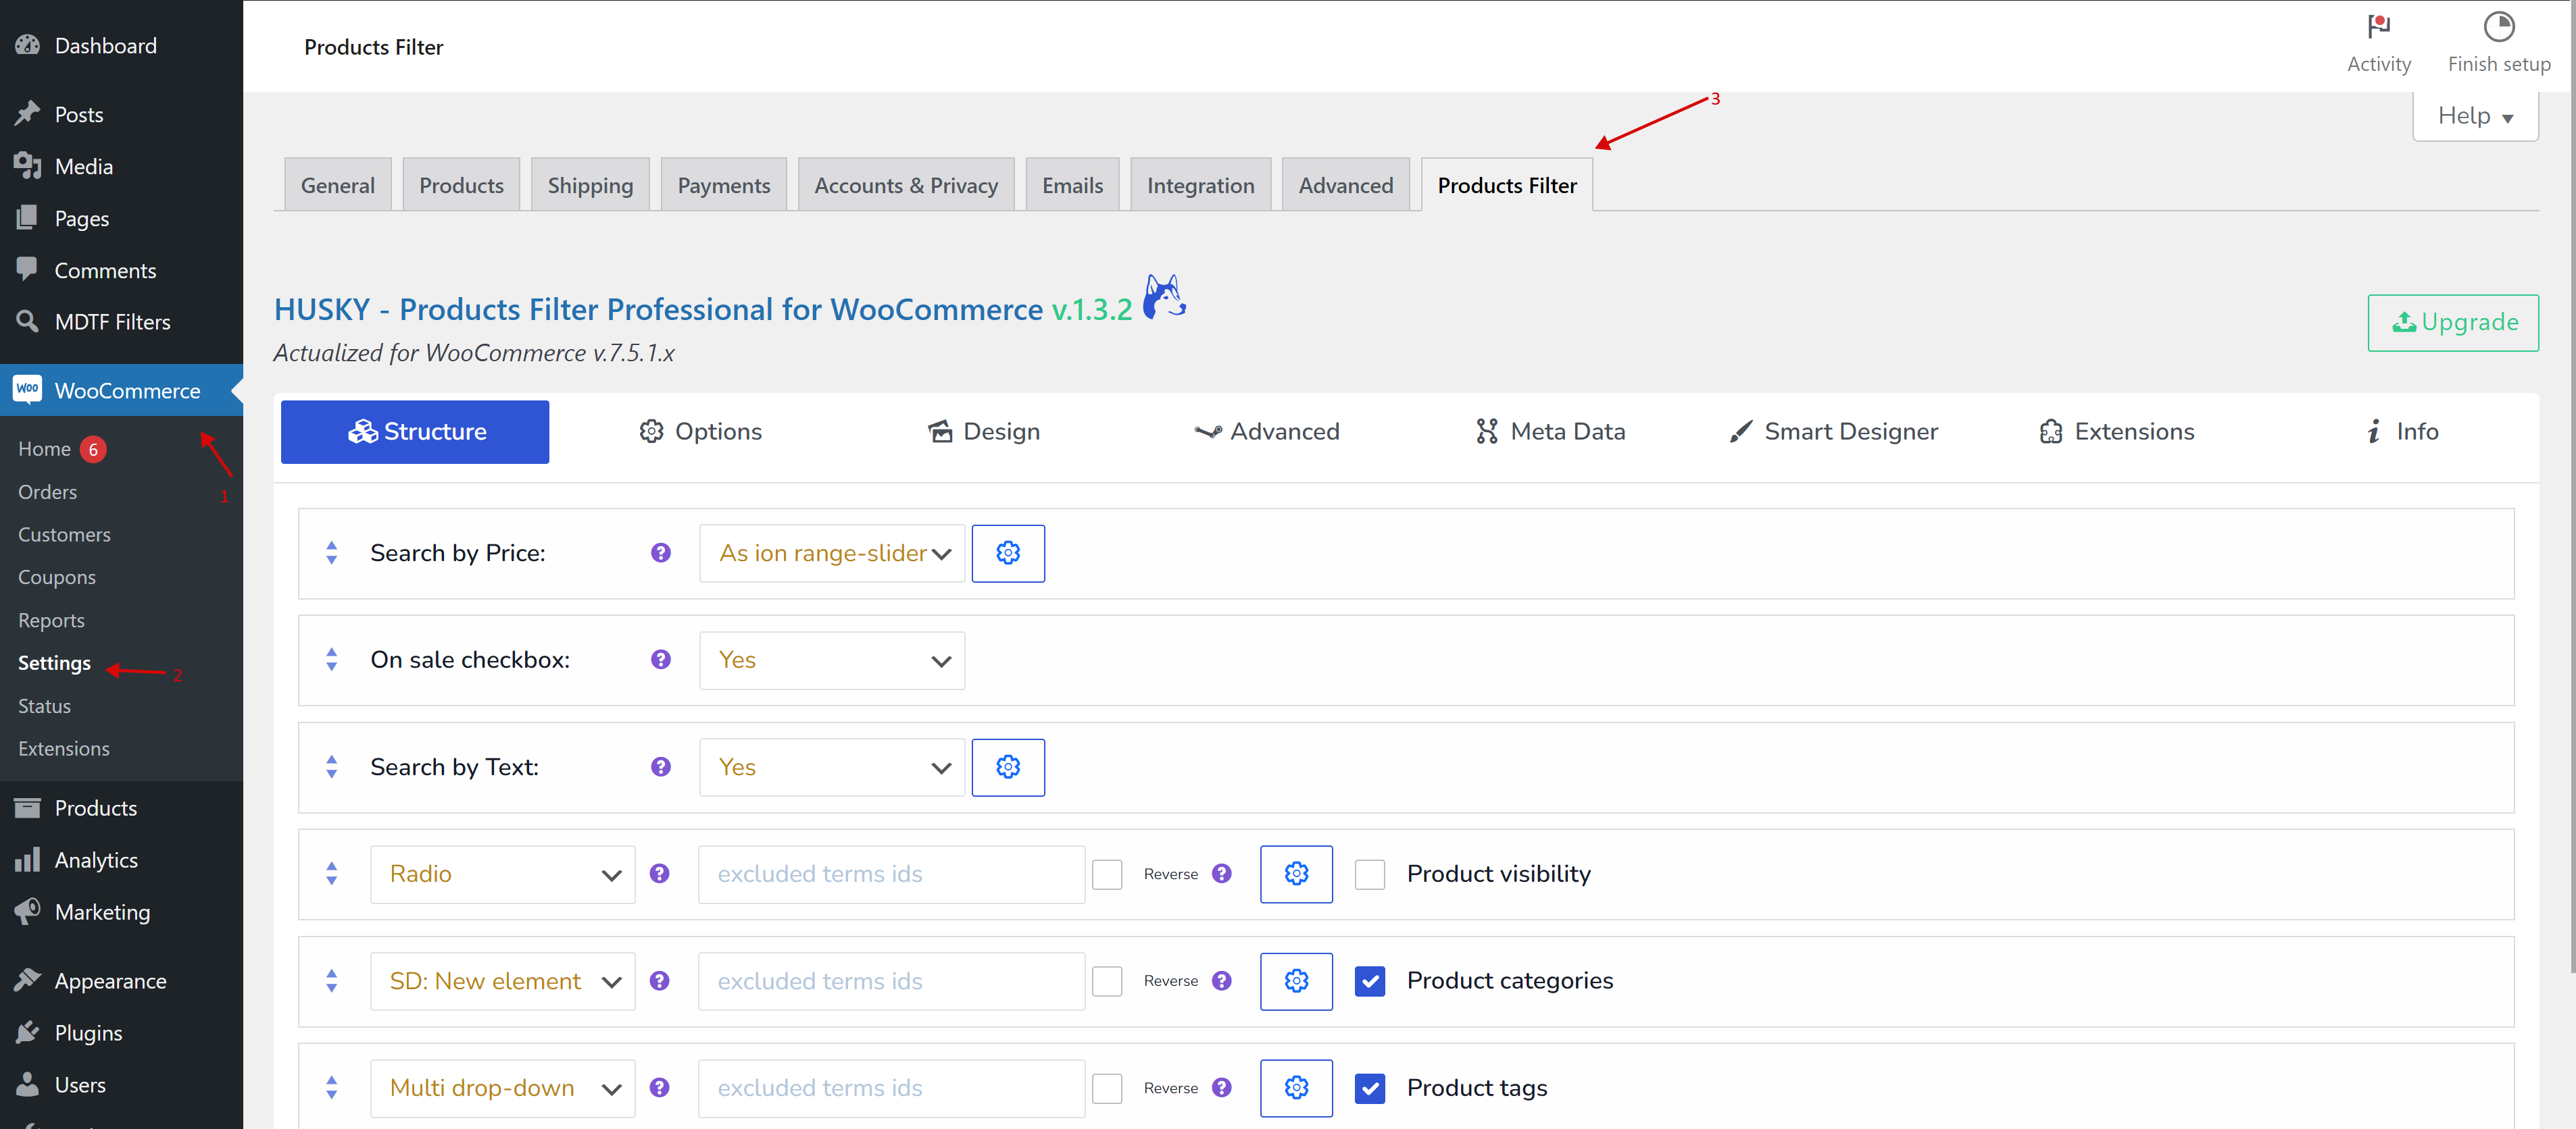Screen dimensions: 2576x1129
Task: Click the Upgrade button
Action: pos(2452,323)
